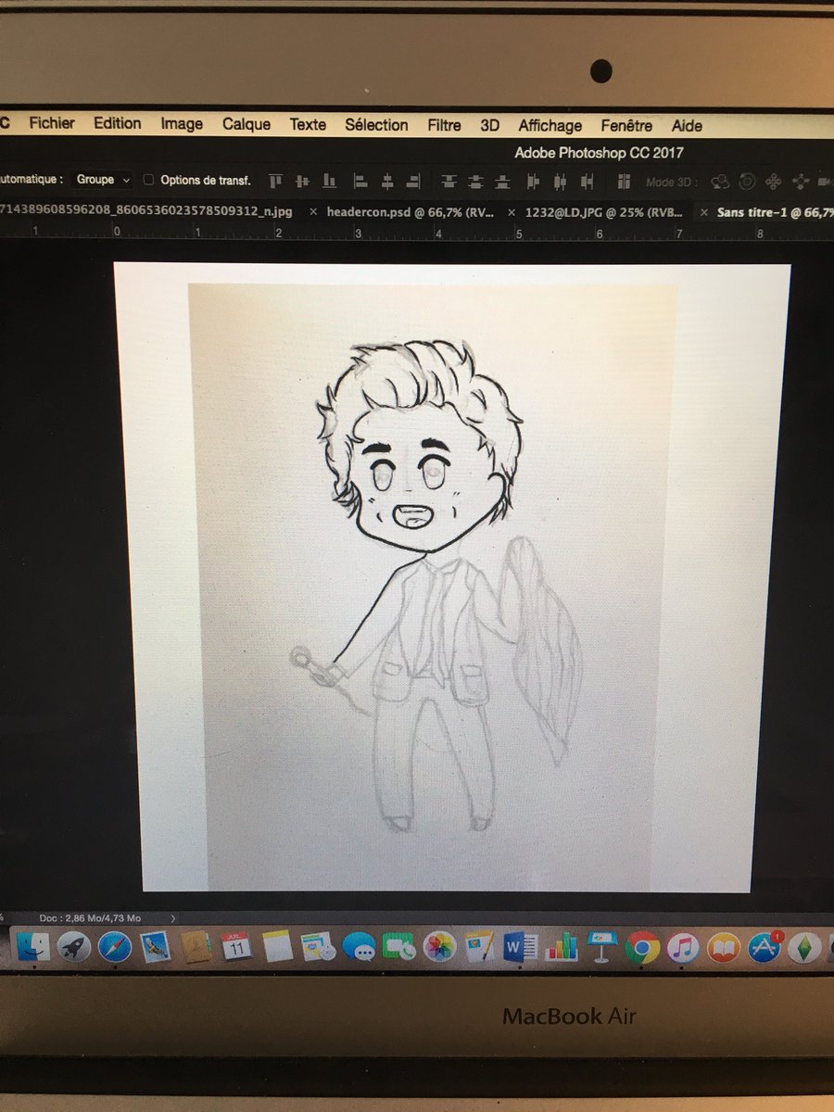Screen dimensions: 834x1112
Task: Close the 1232@LD.JPG tab
Action: (512, 212)
